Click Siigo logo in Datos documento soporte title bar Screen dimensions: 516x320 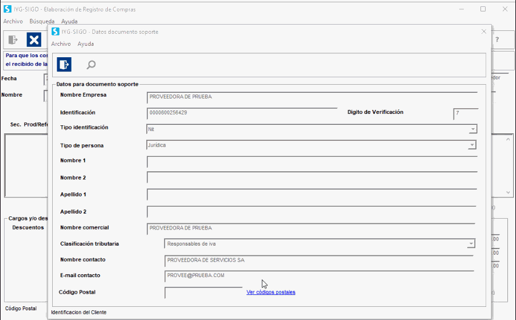55,31
